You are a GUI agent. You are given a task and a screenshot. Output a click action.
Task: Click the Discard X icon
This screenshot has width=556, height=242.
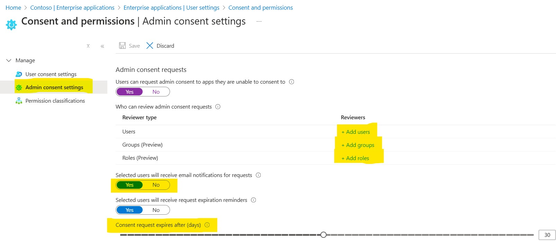(x=150, y=46)
